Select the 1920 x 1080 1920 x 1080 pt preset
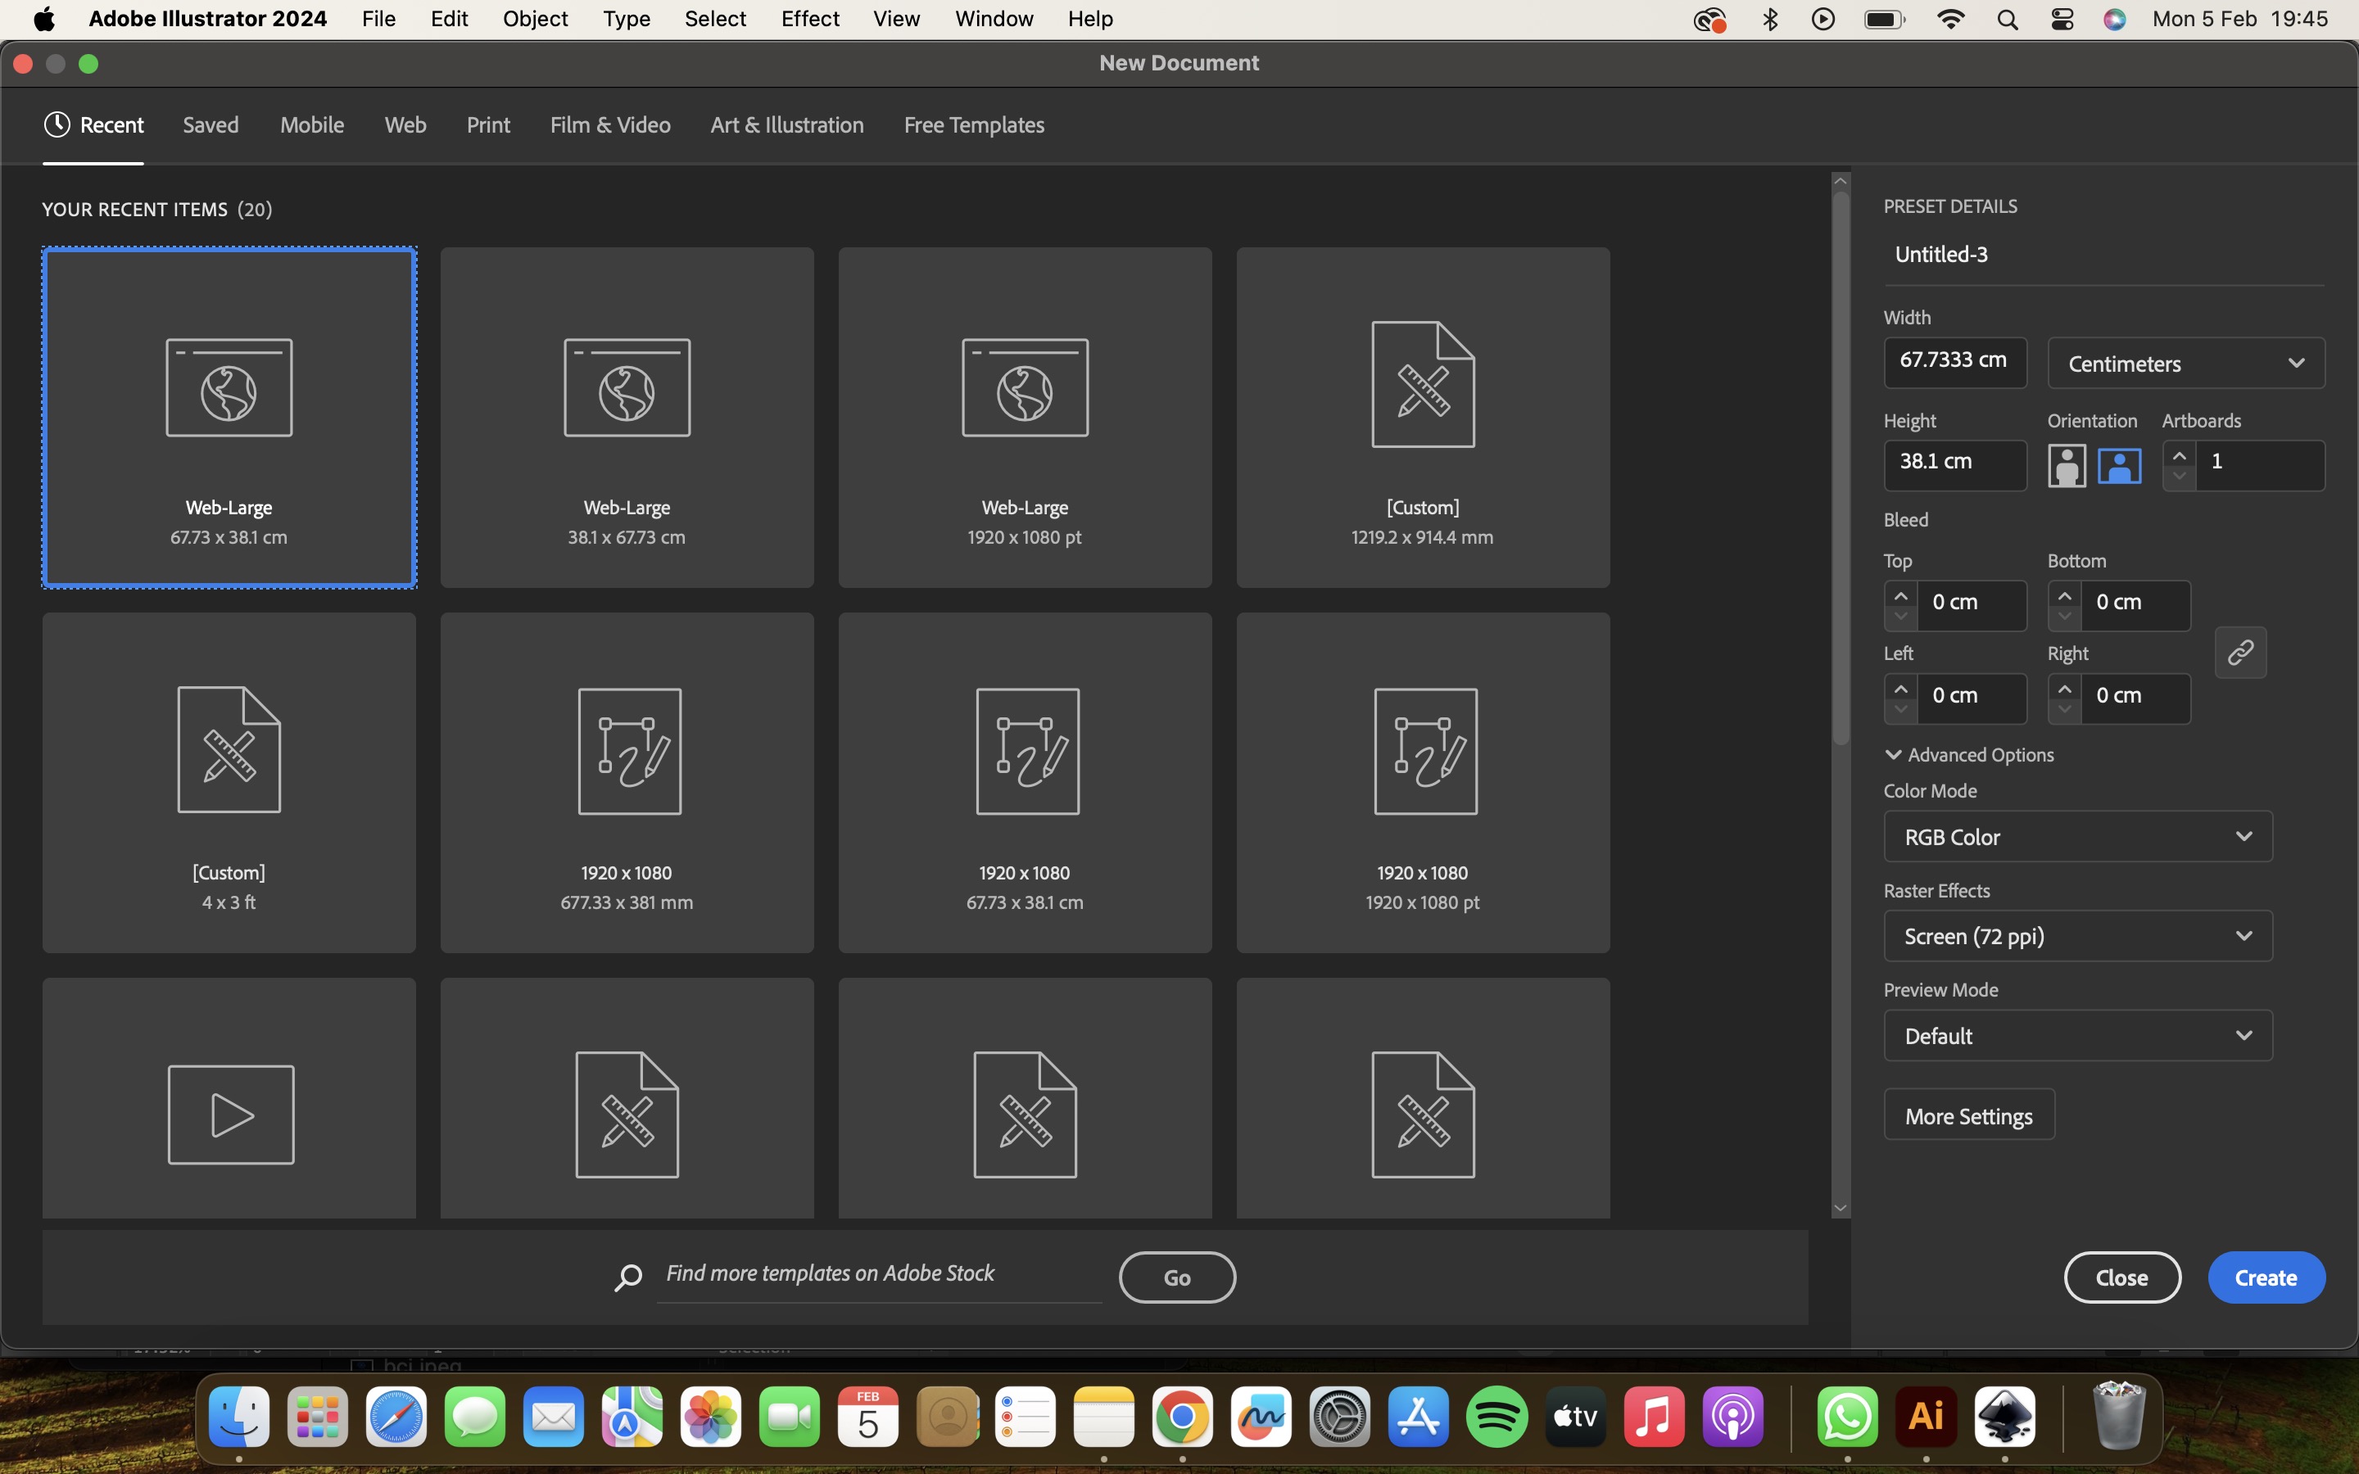 coord(1424,783)
